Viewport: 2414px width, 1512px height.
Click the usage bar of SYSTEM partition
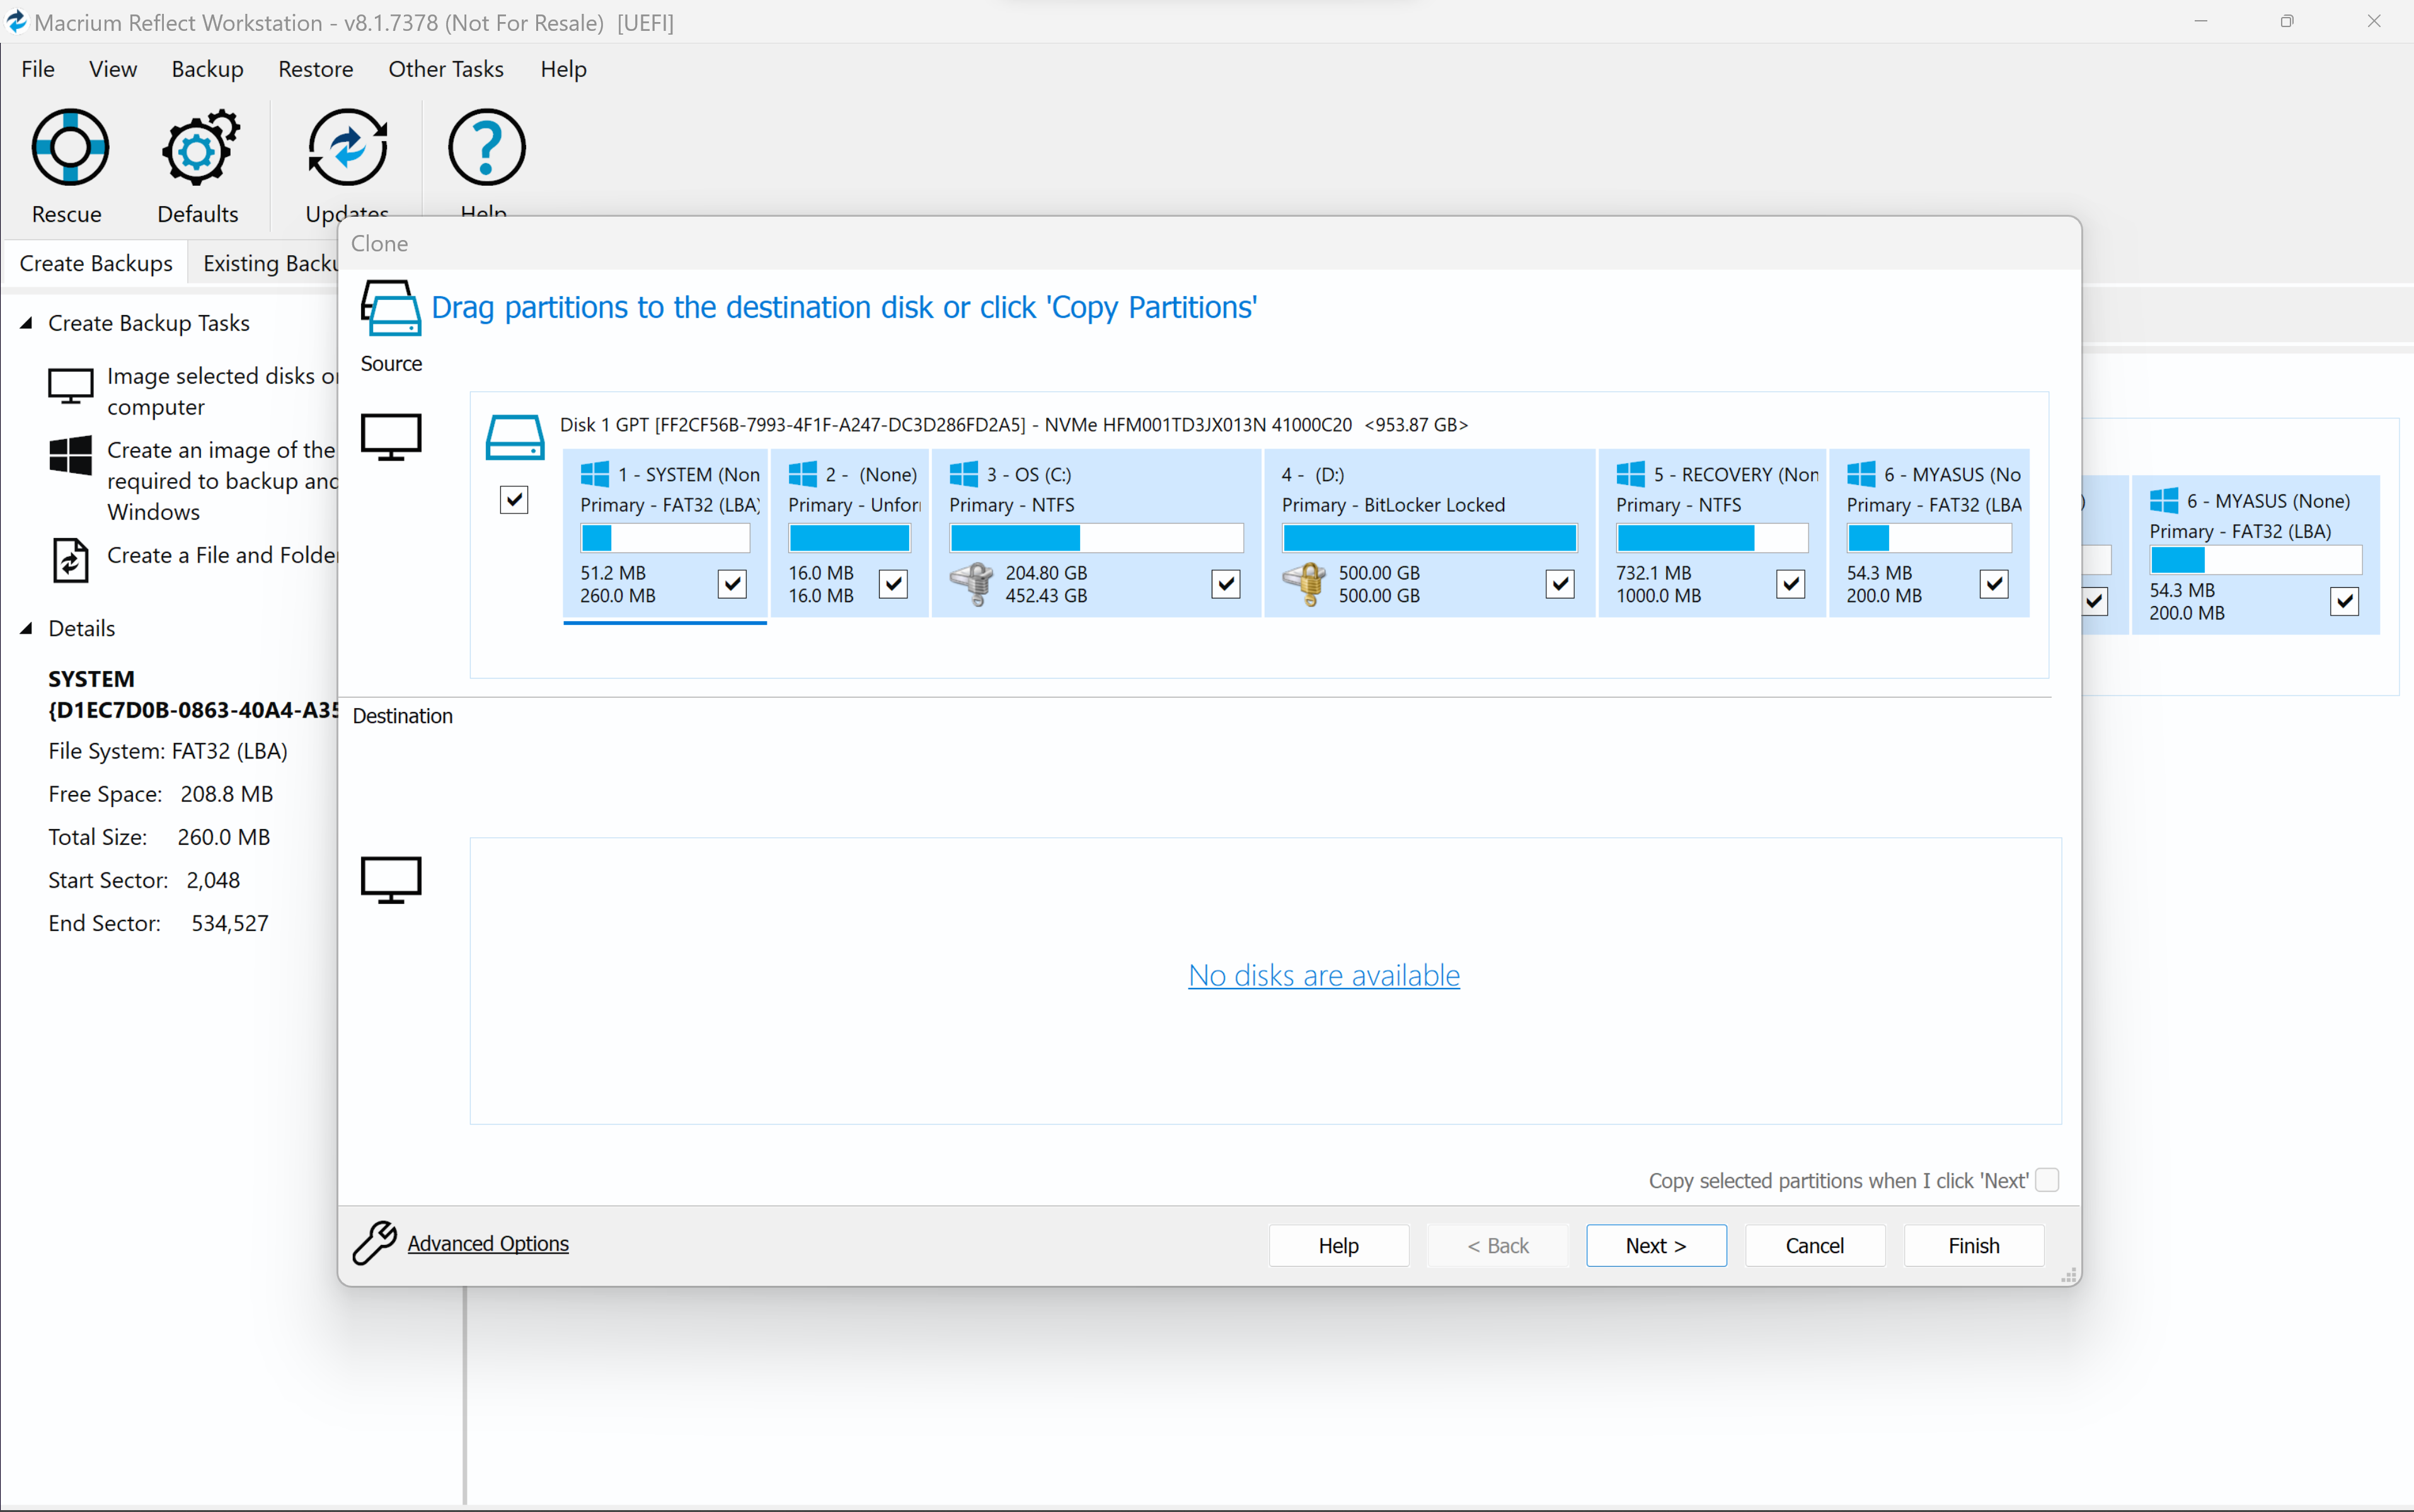(665, 538)
